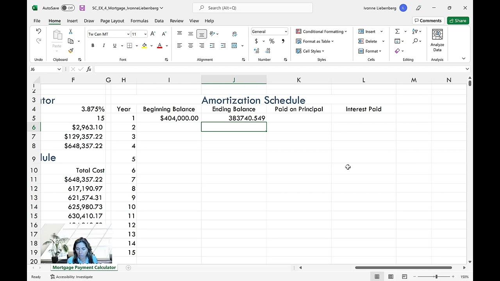Center text horizontally in the cell

pos(190,46)
